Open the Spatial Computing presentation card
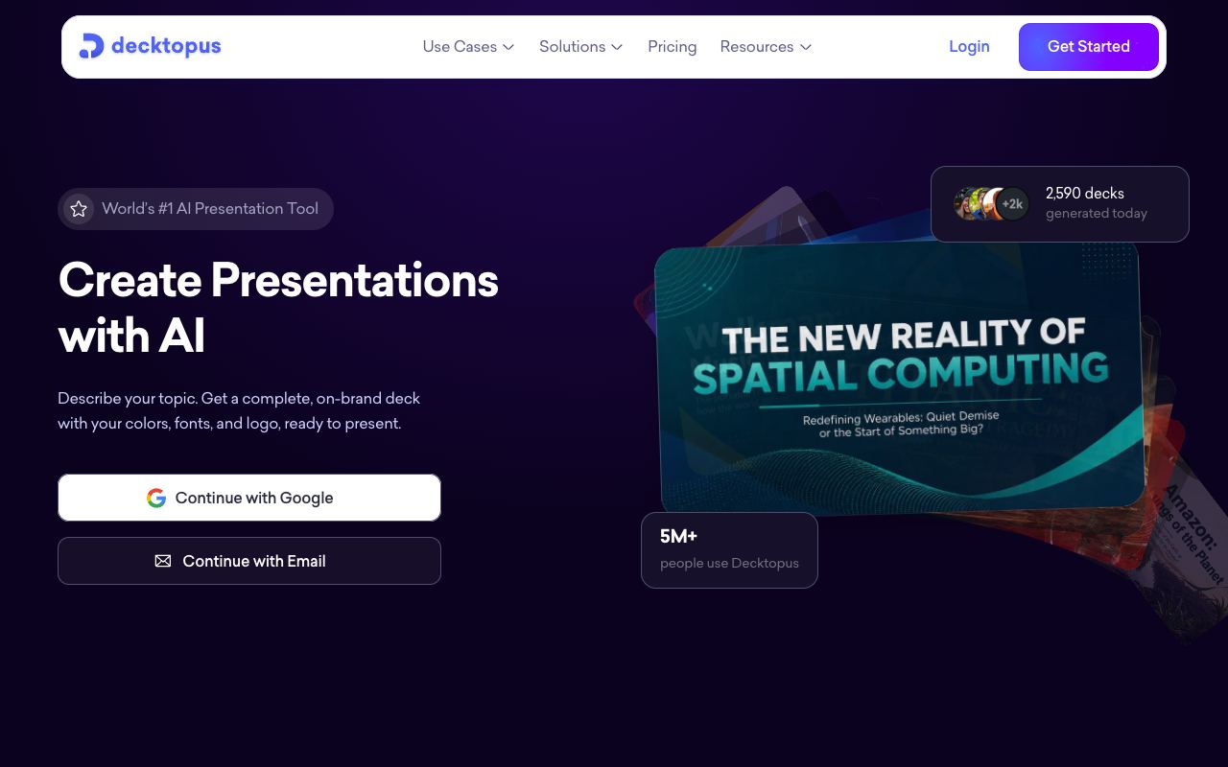Viewport: 1228px width, 767px height. [900, 376]
